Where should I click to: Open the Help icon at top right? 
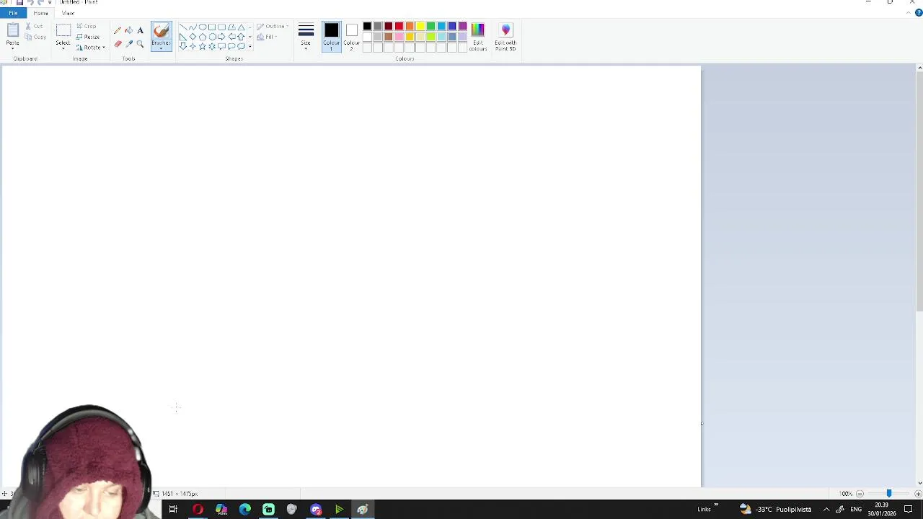click(919, 13)
